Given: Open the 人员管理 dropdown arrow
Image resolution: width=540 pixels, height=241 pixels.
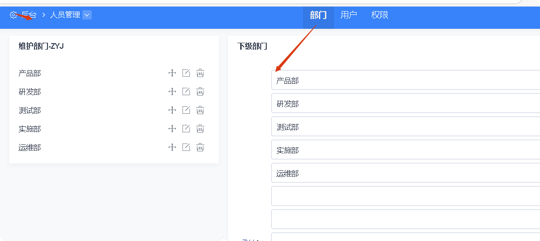Looking at the screenshot, I should pos(87,15).
